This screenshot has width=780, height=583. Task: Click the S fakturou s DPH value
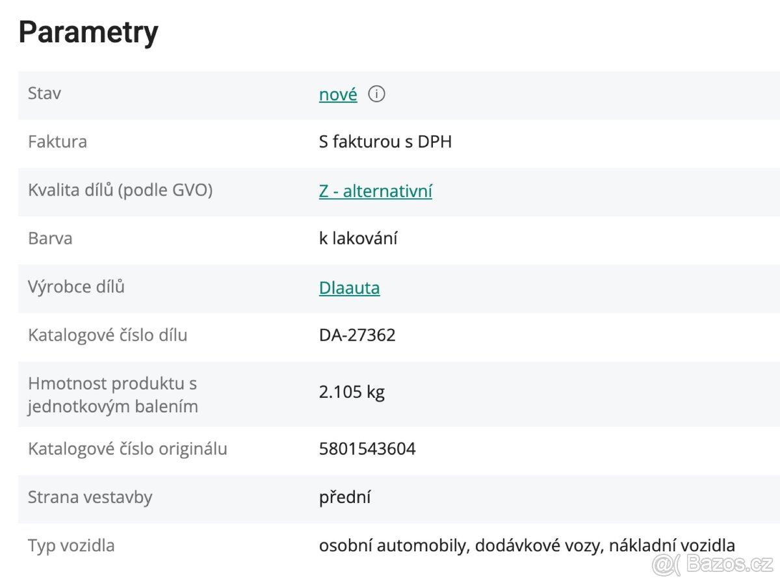[385, 142]
